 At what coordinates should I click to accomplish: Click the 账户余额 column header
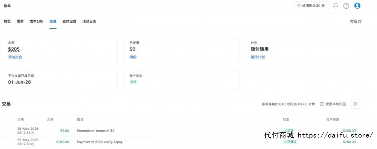pos(333,120)
